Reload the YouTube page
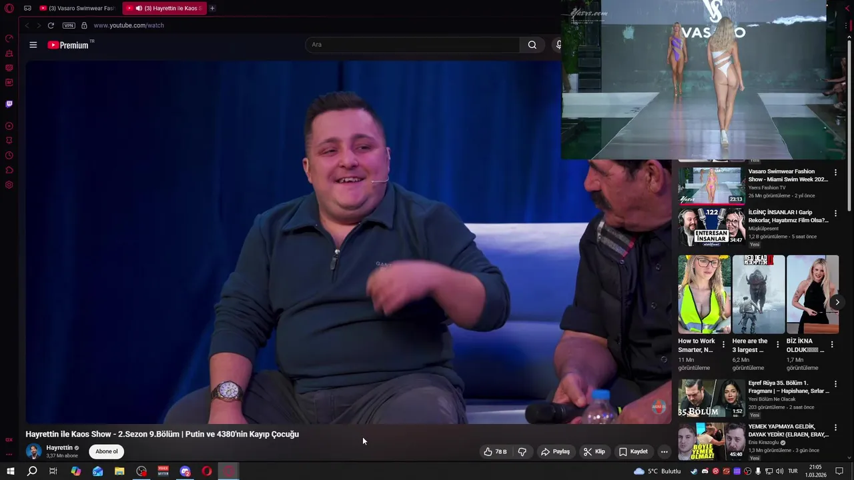 [x=51, y=25]
